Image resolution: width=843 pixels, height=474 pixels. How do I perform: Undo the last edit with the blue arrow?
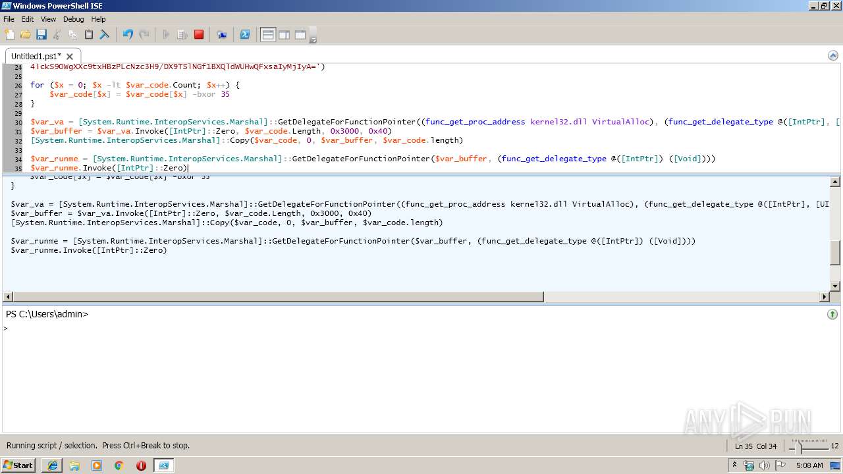[128, 35]
